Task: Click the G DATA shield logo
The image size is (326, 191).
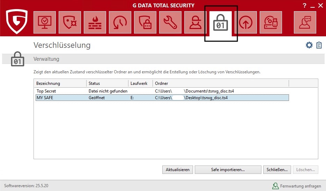Action: [x=17, y=21]
